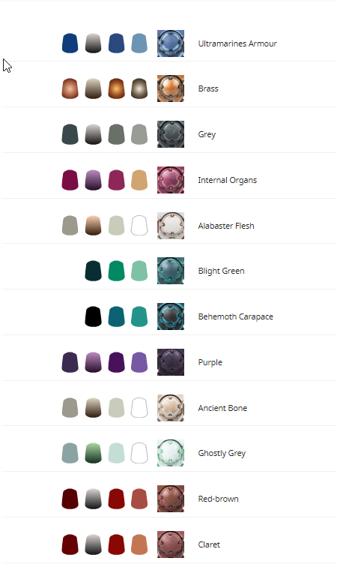Open the Internal Organs shoulder pad preview

click(171, 180)
